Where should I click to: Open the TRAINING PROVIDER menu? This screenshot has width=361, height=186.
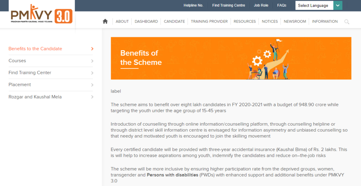(209, 21)
